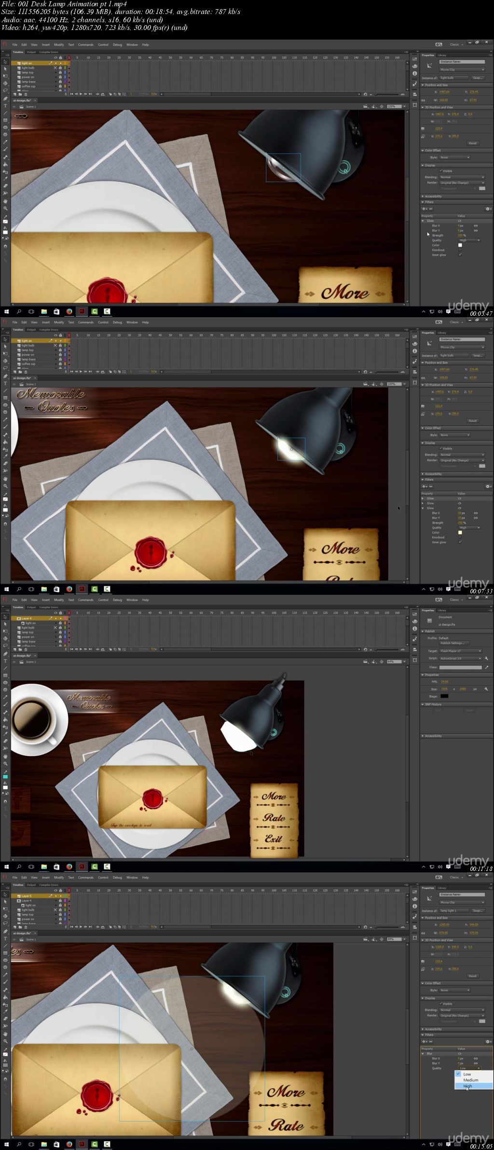The height and width of the screenshot is (1150, 494).
Task: In the 00:07:33 frame, toggle the Knockout checkbox
Action: click(x=460, y=537)
